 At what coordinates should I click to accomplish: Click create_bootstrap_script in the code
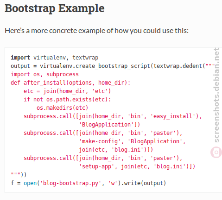(x=113, y=66)
